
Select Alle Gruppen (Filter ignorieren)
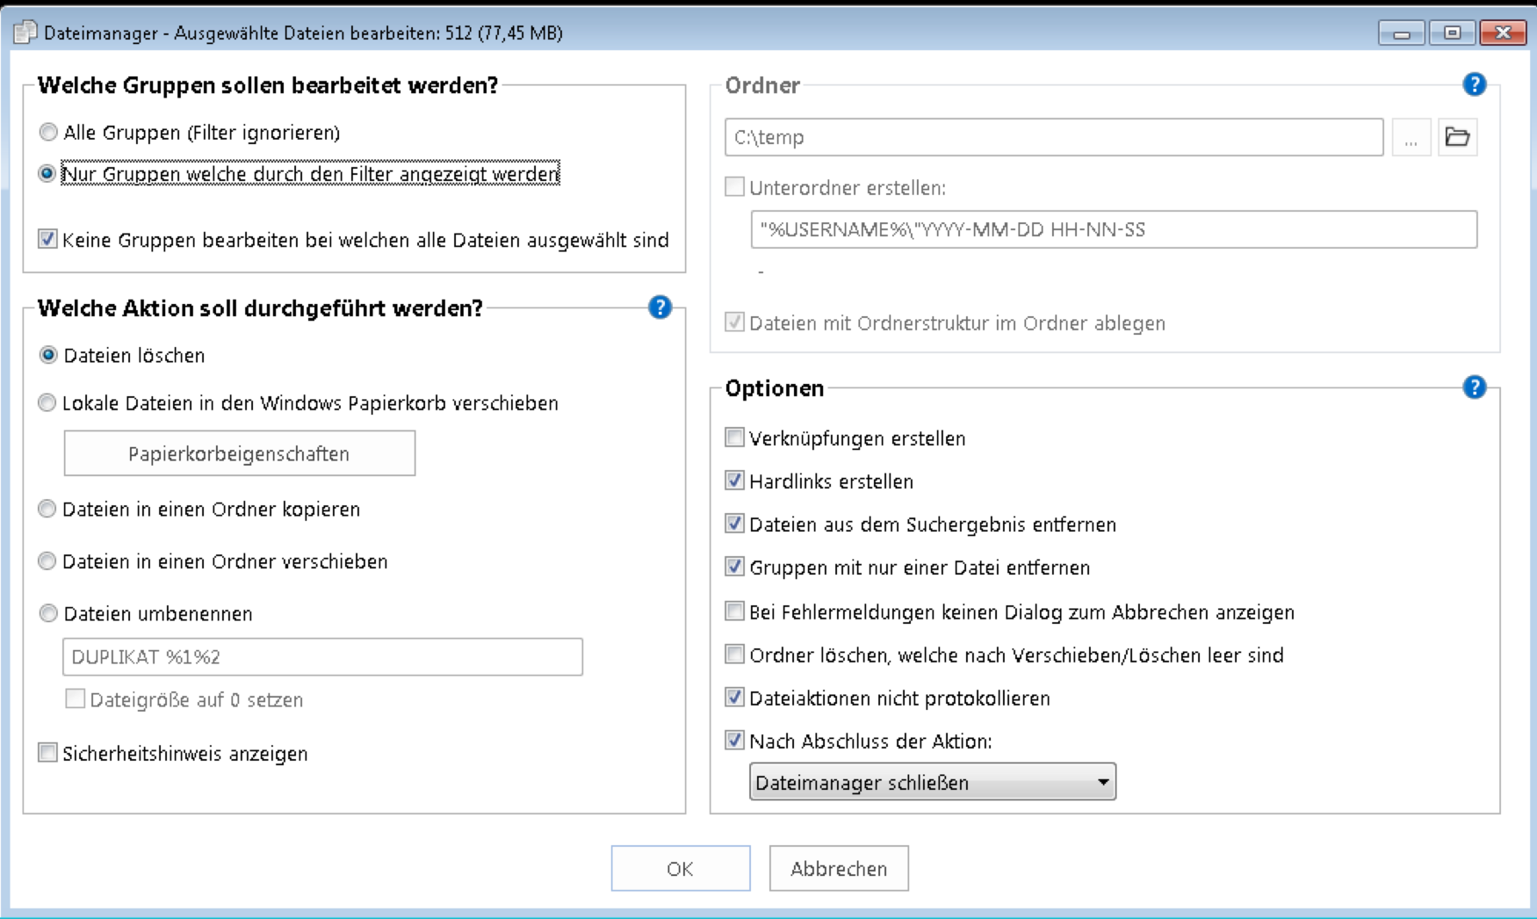[48, 133]
